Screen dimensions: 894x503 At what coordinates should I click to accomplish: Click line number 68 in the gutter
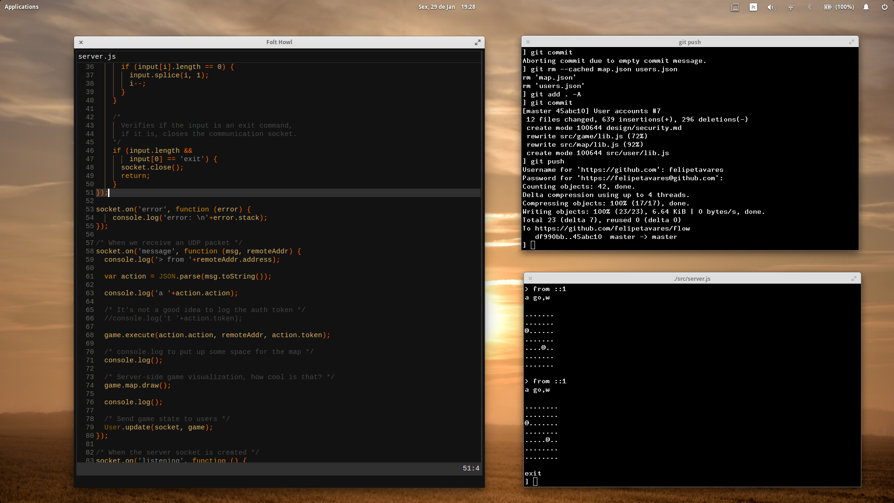pos(90,335)
